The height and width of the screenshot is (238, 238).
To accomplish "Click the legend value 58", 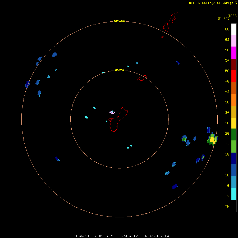I will tap(227, 50).
